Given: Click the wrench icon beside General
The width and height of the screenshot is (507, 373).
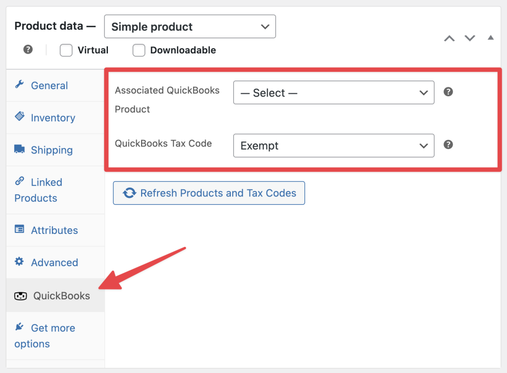Looking at the screenshot, I should 19,85.
